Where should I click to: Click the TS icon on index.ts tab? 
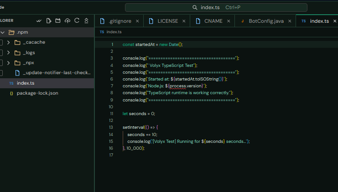pyautogui.click(x=303, y=21)
